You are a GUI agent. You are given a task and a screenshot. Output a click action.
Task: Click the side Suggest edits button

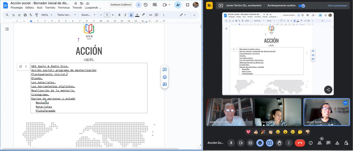click(165, 84)
